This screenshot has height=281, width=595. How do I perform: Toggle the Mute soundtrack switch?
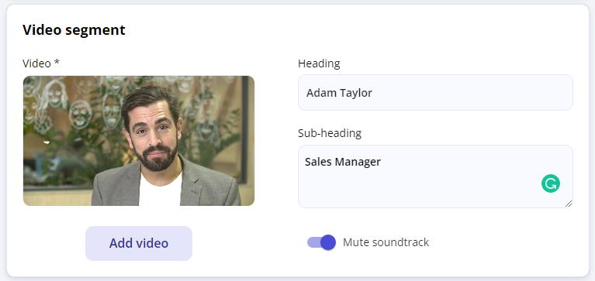(321, 242)
